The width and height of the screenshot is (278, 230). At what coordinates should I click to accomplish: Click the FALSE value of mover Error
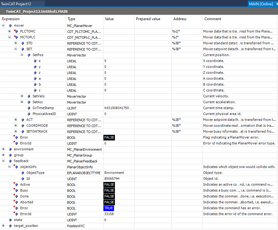pos(109,137)
